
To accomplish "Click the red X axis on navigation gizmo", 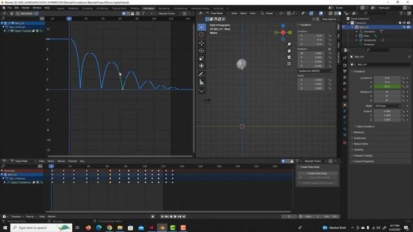I will 283,32.
